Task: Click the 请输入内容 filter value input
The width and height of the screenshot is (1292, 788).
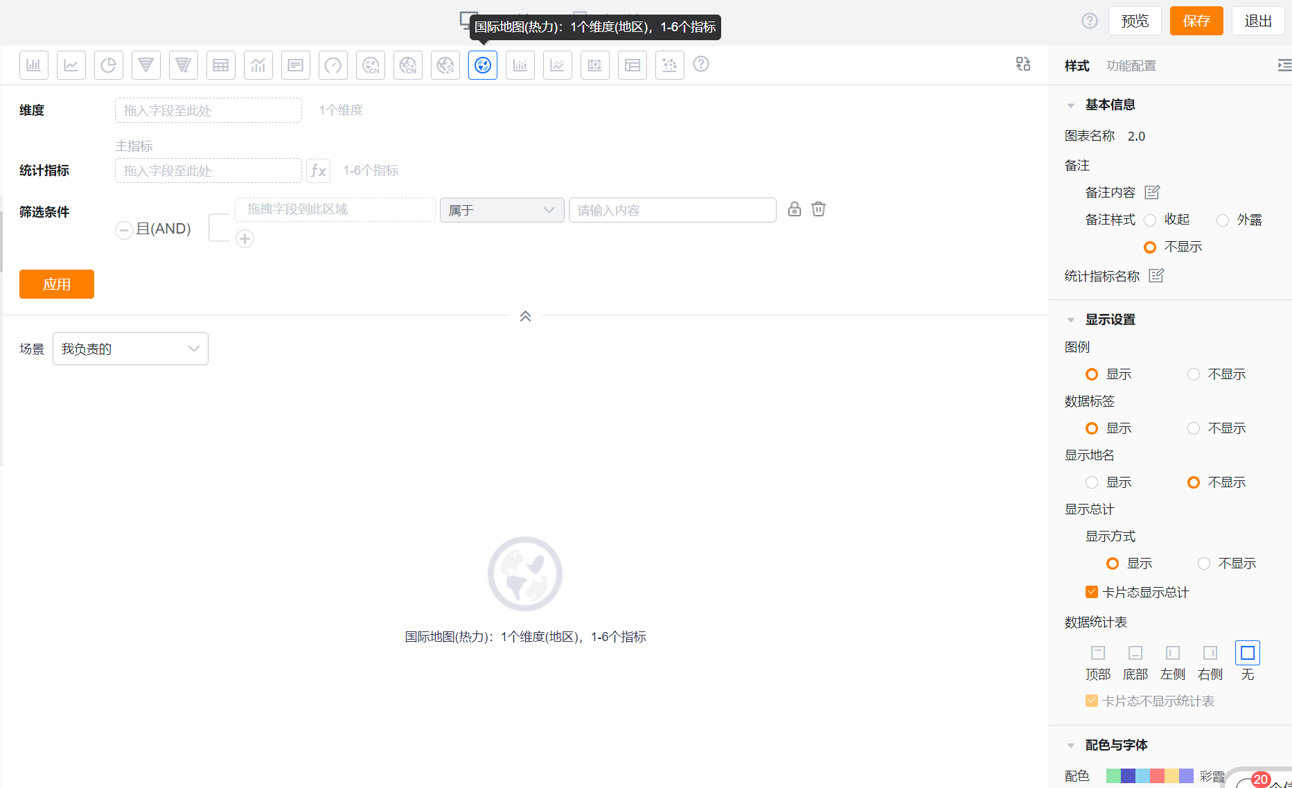Action: coord(672,210)
